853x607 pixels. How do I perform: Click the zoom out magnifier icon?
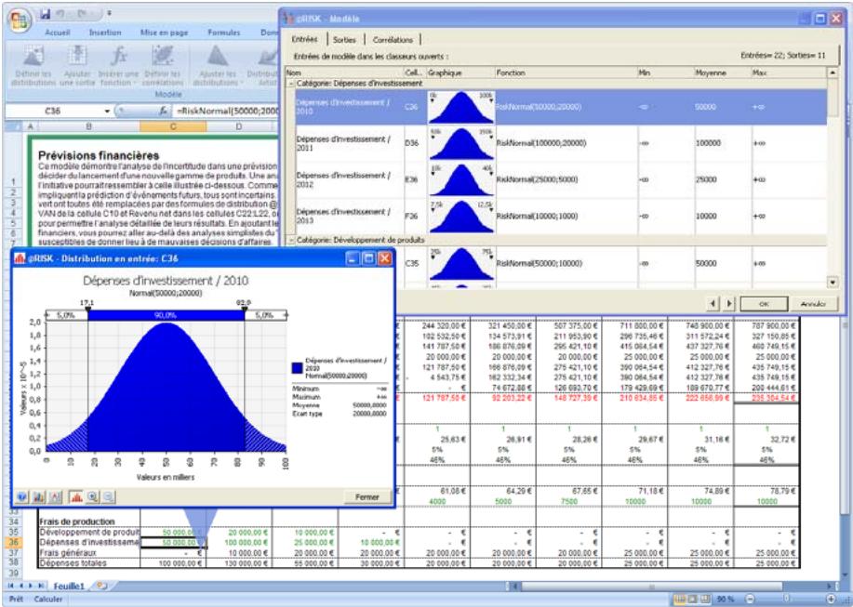106,497
